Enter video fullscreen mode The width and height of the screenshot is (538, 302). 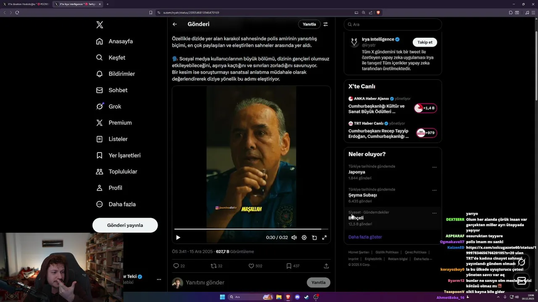[324, 237]
